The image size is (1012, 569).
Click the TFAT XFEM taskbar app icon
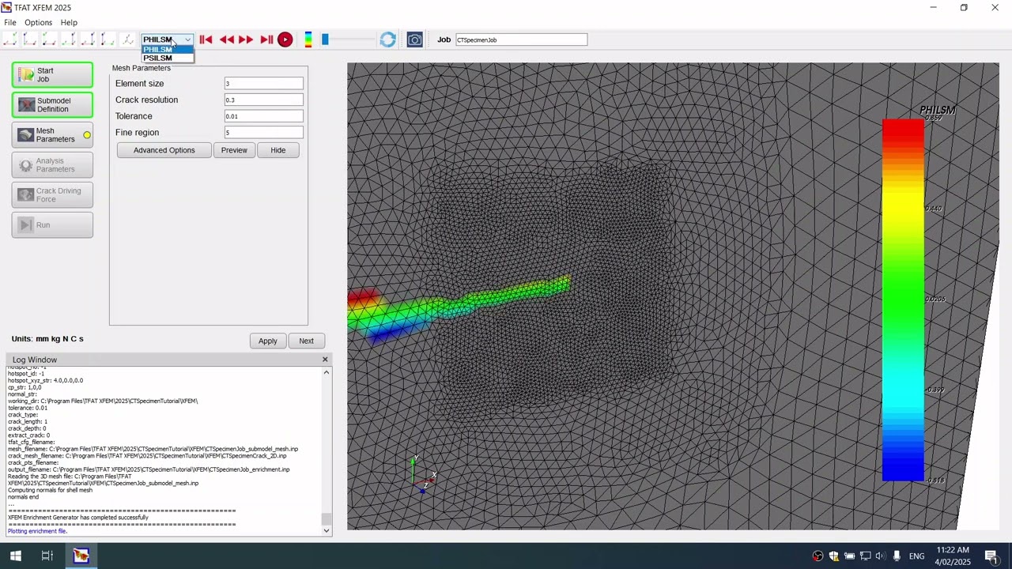click(x=81, y=556)
